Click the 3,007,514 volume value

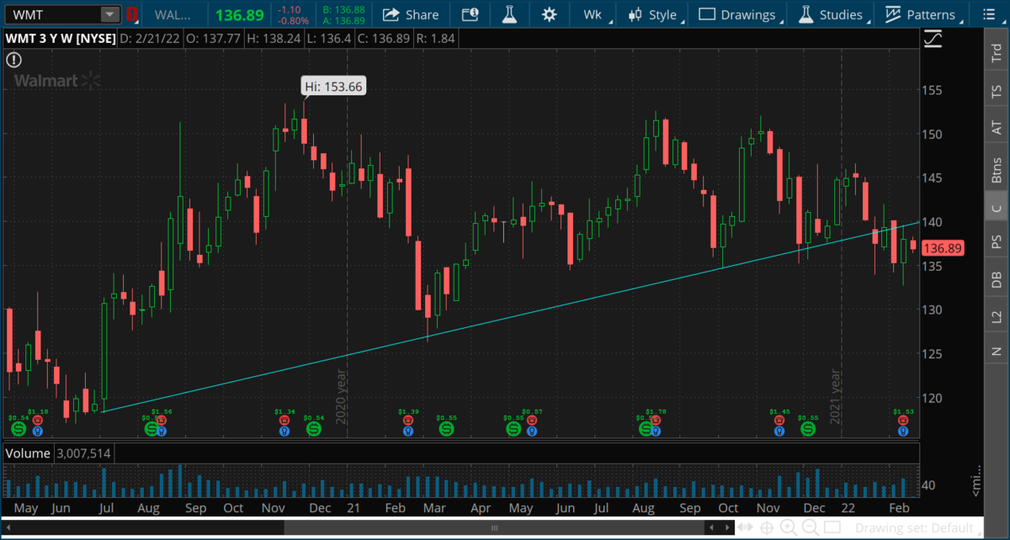click(84, 453)
